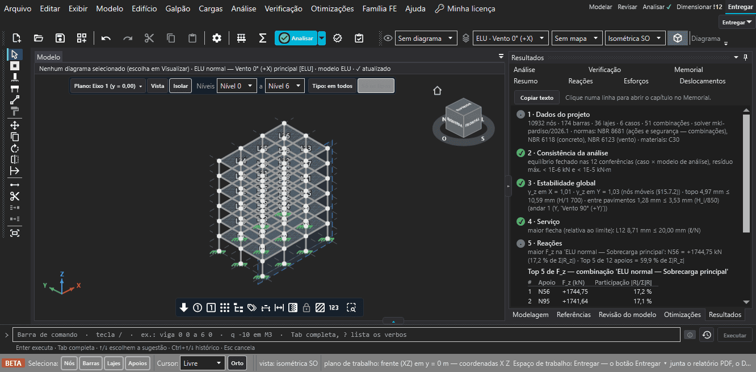Select the rotate tool in left toolbar
Screen dimensions: 756x372
click(x=15, y=148)
